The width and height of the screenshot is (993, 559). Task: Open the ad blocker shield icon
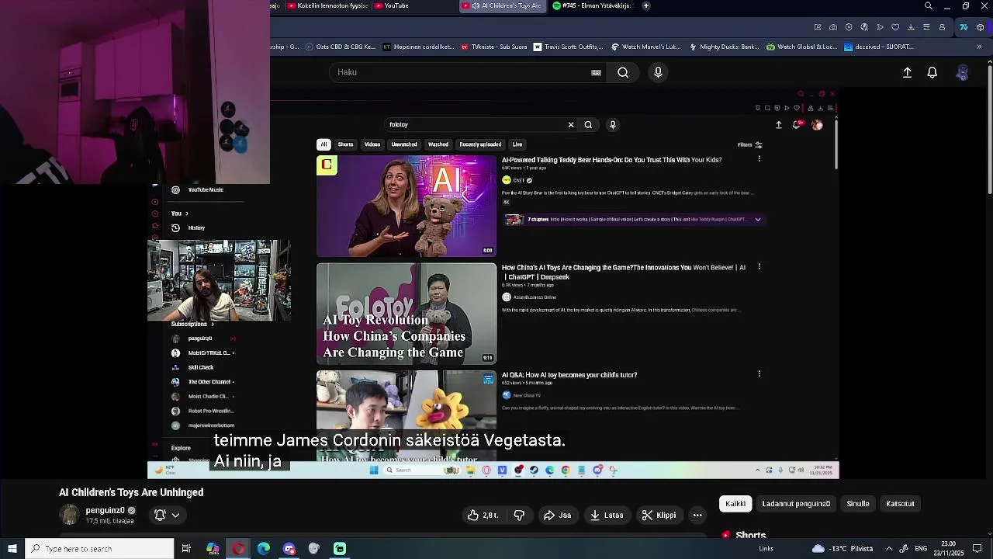[x=849, y=27]
